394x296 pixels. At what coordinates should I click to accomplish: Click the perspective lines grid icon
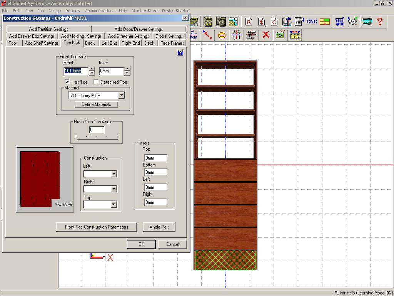pos(237,35)
